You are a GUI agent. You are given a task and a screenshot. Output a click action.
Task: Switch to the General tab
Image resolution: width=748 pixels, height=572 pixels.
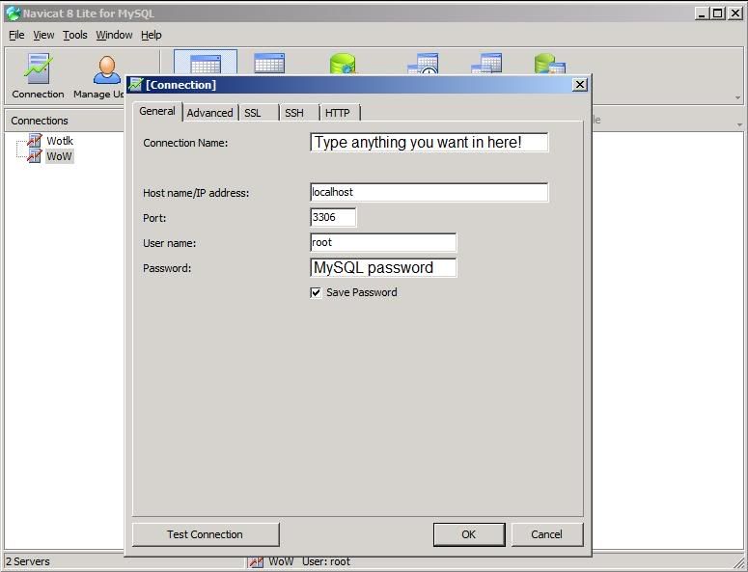tap(157, 111)
